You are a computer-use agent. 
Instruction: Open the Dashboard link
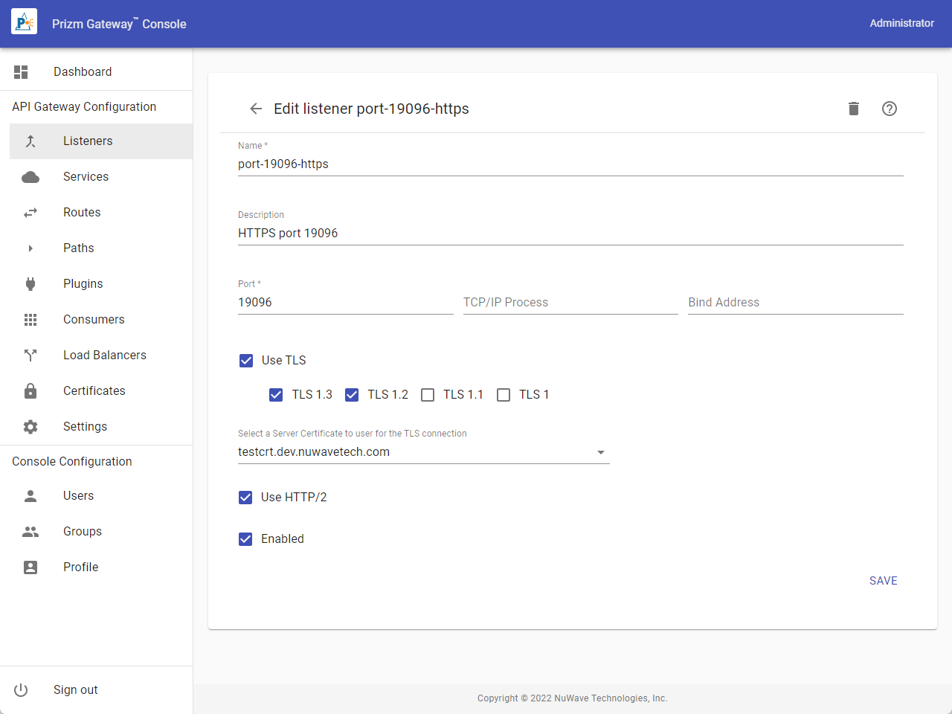point(83,71)
